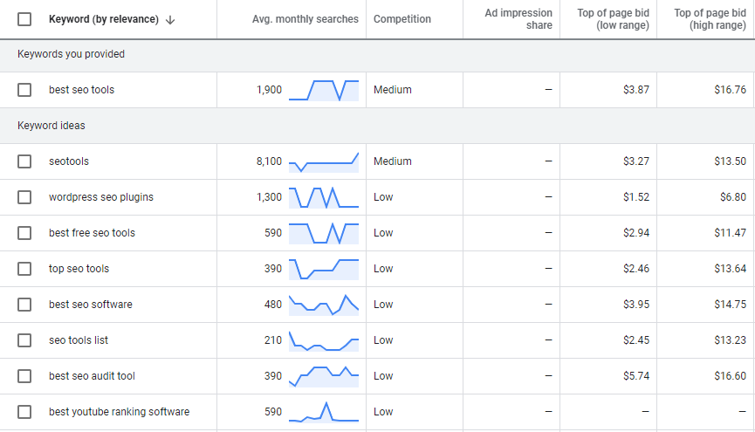Click the wordpress seo plugins keyword text
This screenshot has height=432, width=755.
point(101,197)
